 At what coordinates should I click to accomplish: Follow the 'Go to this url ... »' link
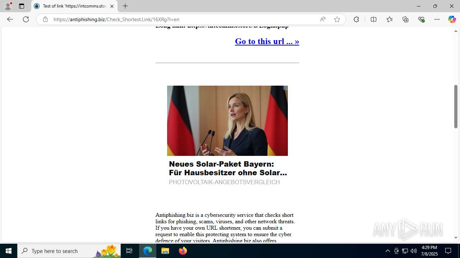tap(267, 41)
